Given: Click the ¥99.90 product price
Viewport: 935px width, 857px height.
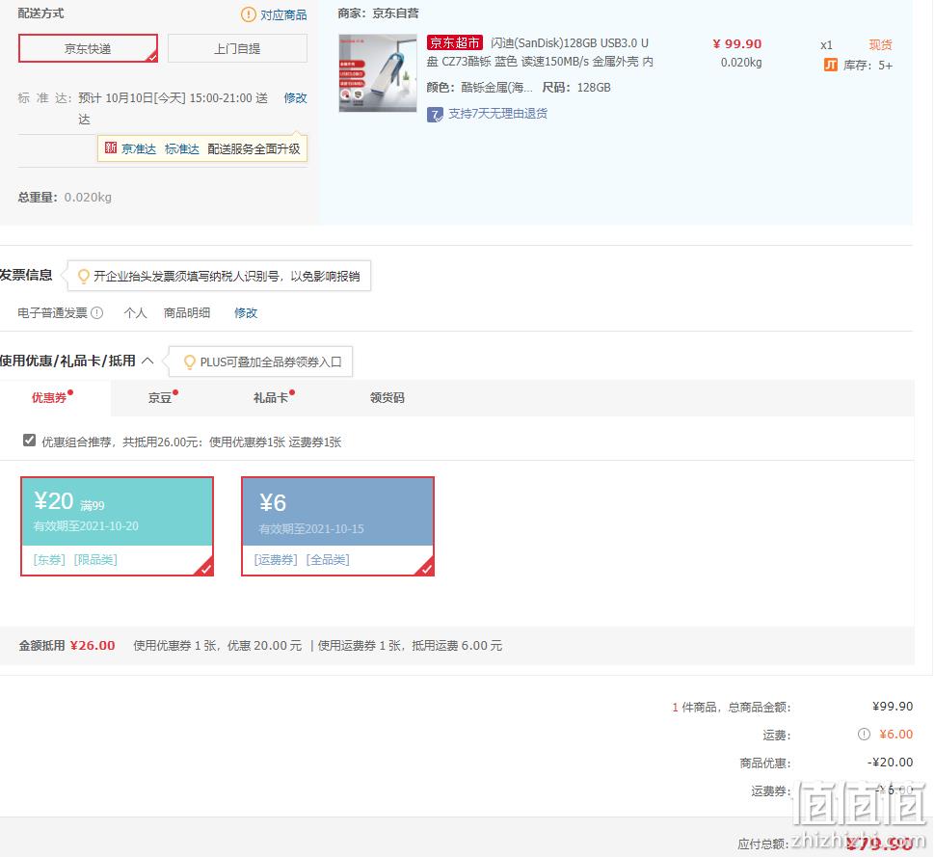Looking at the screenshot, I should [737, 43].
